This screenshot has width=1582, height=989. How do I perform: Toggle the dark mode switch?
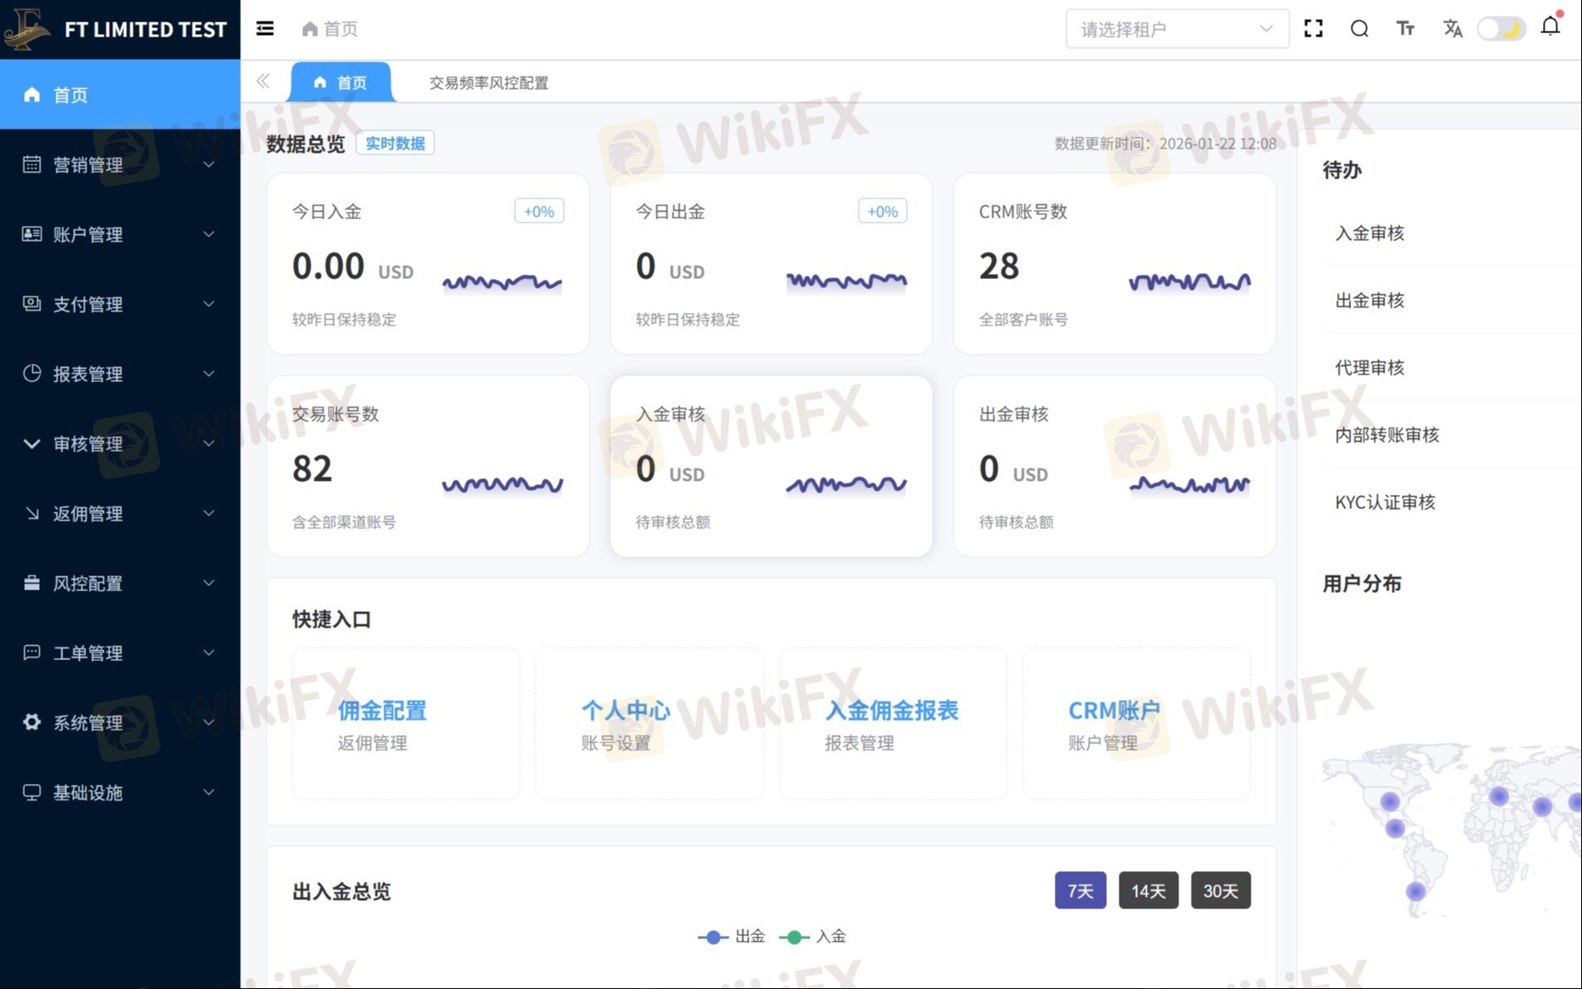coord(1501,29)
